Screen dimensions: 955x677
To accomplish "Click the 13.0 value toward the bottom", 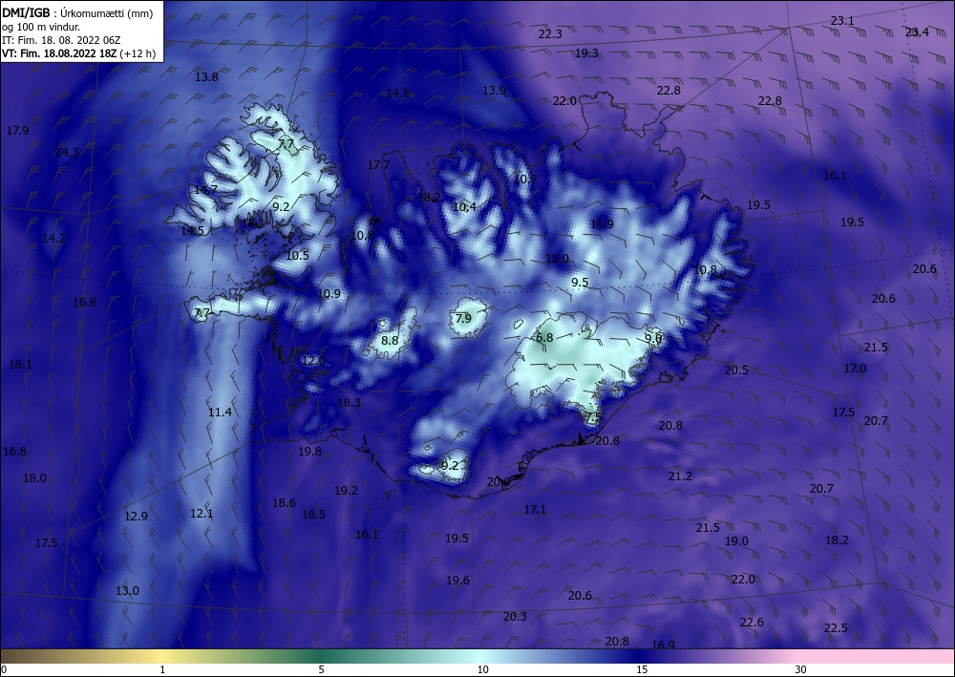I will [x=127, y=590].
